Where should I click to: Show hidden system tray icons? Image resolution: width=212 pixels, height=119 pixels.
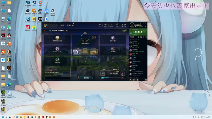(x=191, y=117)
